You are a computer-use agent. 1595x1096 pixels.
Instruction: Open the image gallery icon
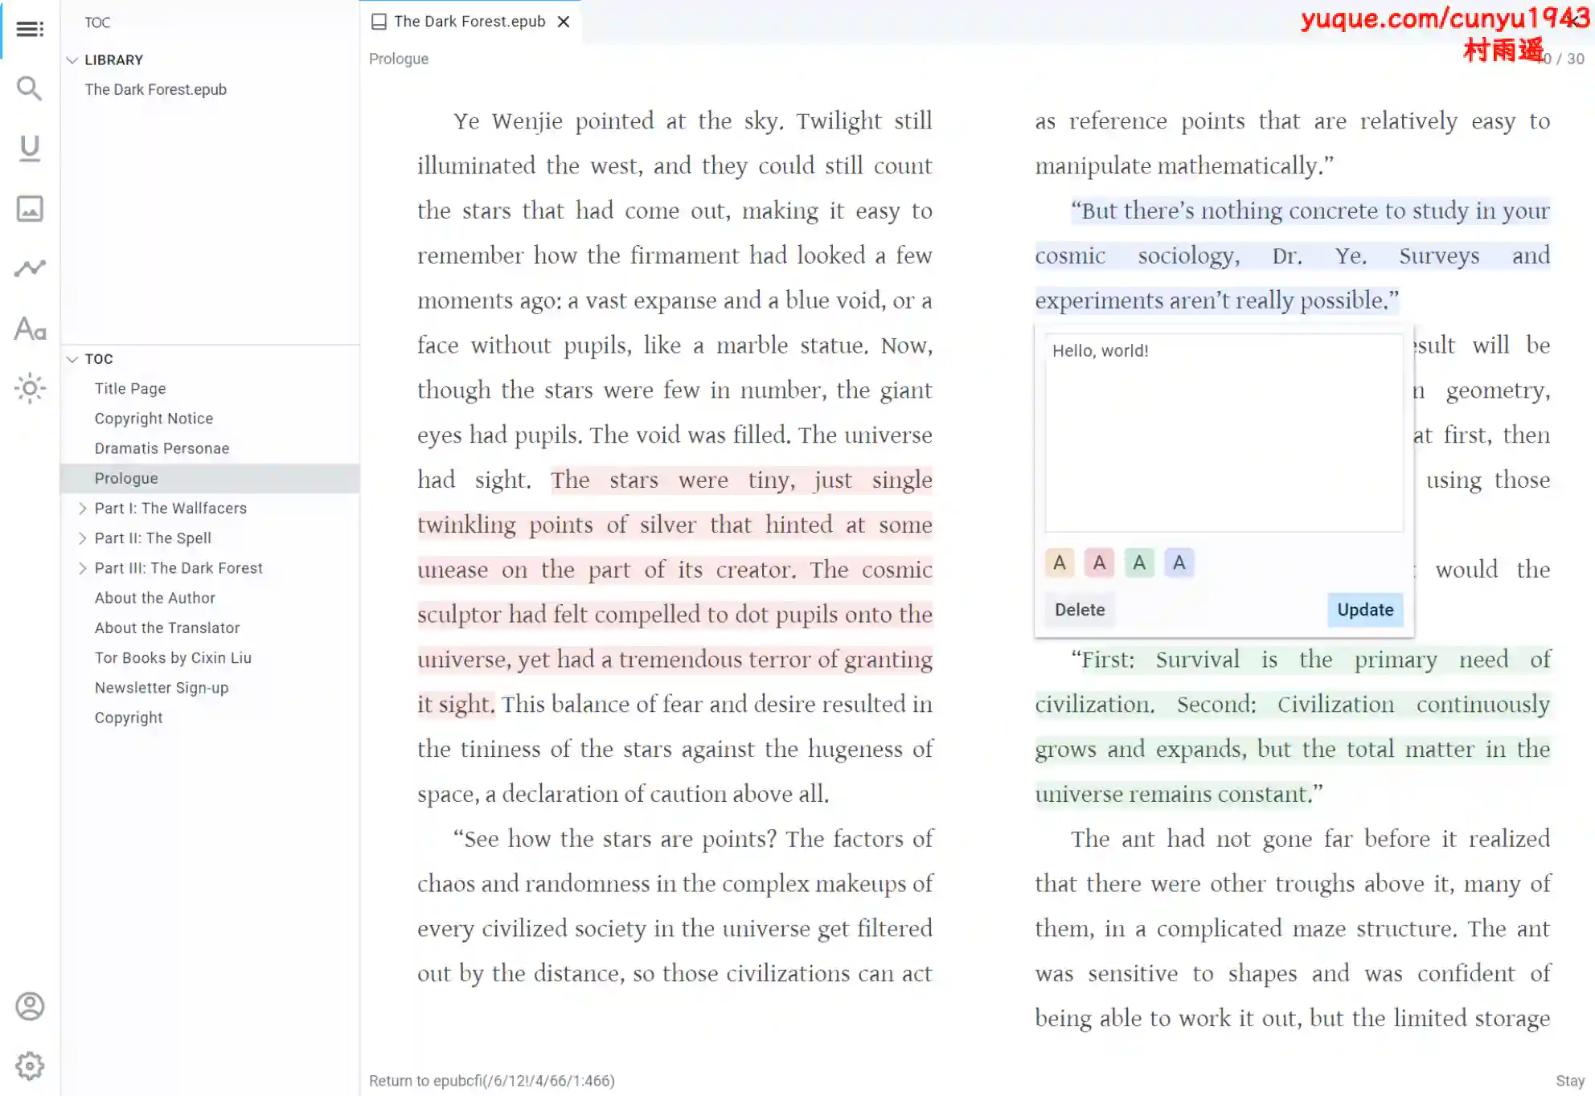30,209
